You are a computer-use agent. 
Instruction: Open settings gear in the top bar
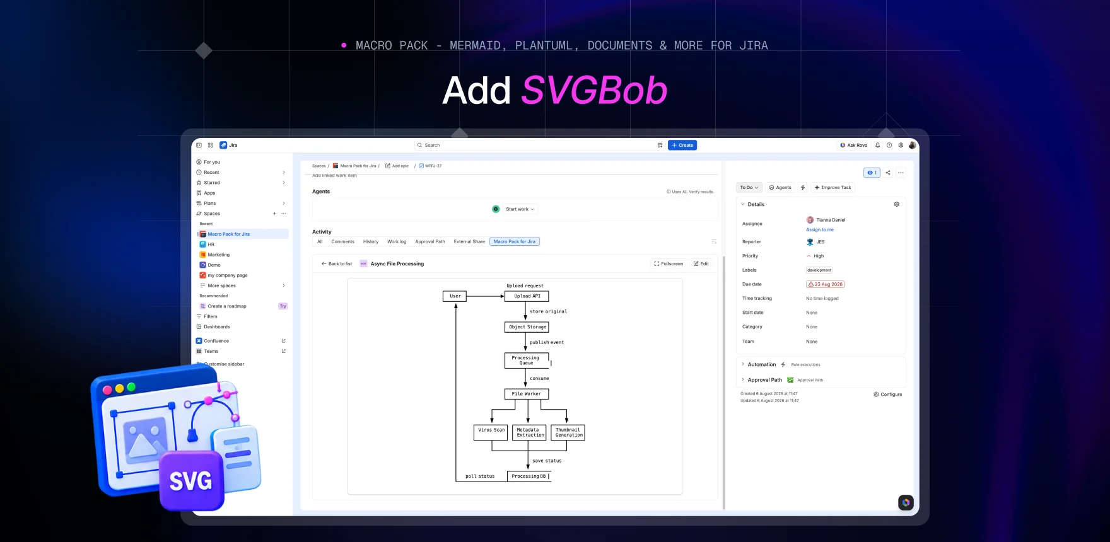(901, 145)
